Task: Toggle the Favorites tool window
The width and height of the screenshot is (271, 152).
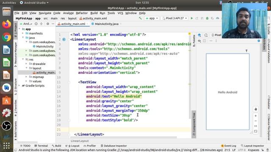Action: click(x=16, y=108)
